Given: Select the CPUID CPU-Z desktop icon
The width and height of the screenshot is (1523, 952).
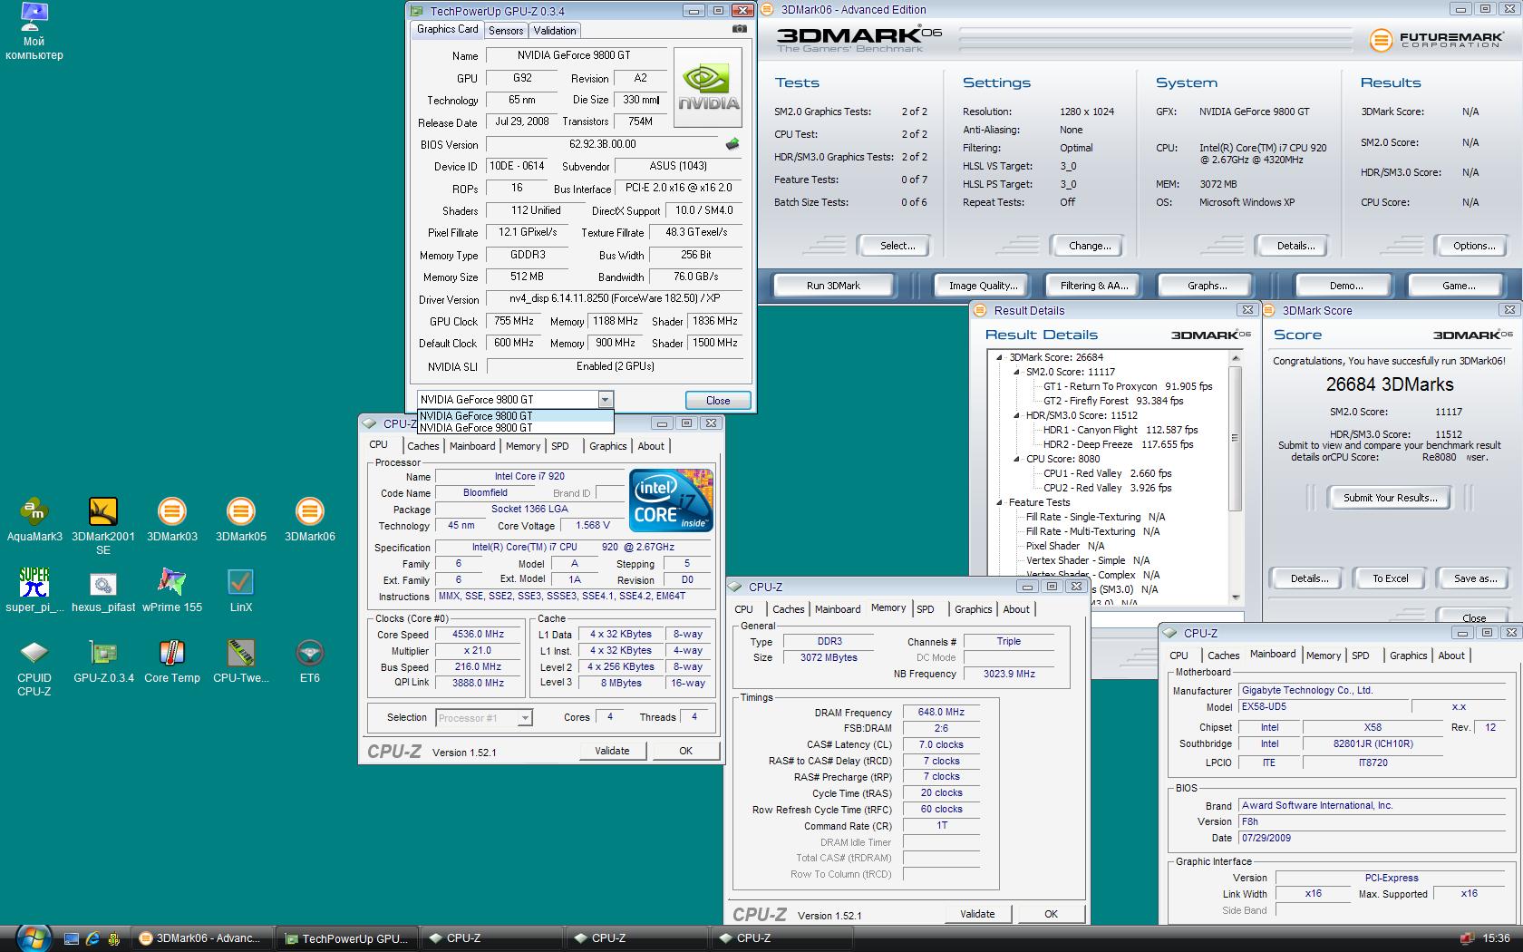Looking at the screenshot, I should click(x=34, y=668).
